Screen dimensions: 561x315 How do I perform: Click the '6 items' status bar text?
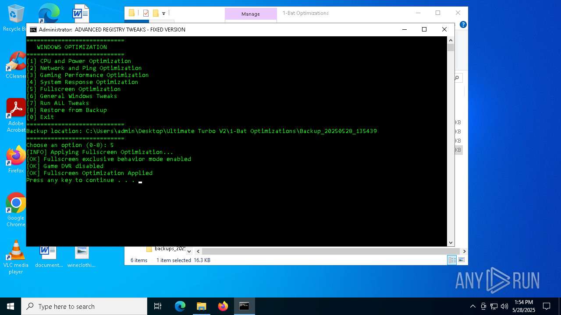(139, 260)
